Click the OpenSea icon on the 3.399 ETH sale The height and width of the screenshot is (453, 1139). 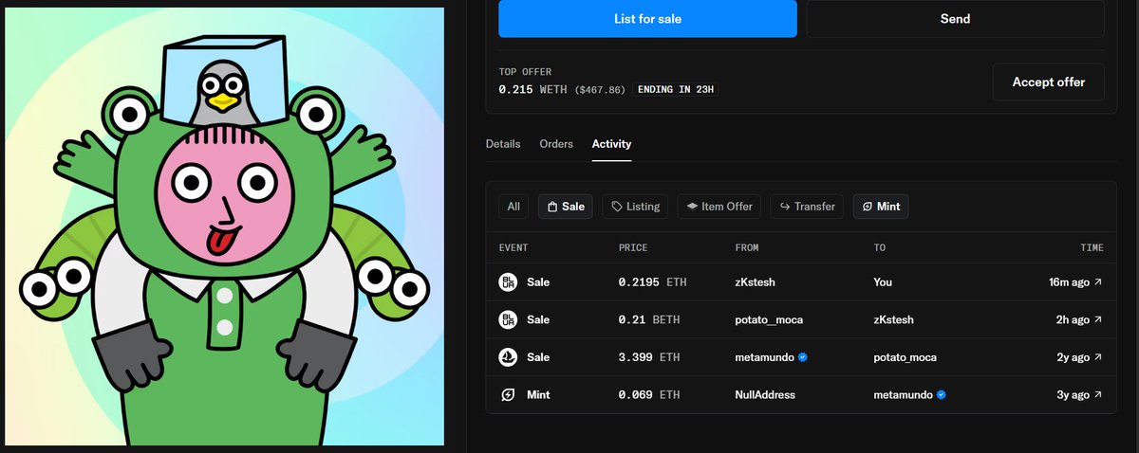click(508, 357)
